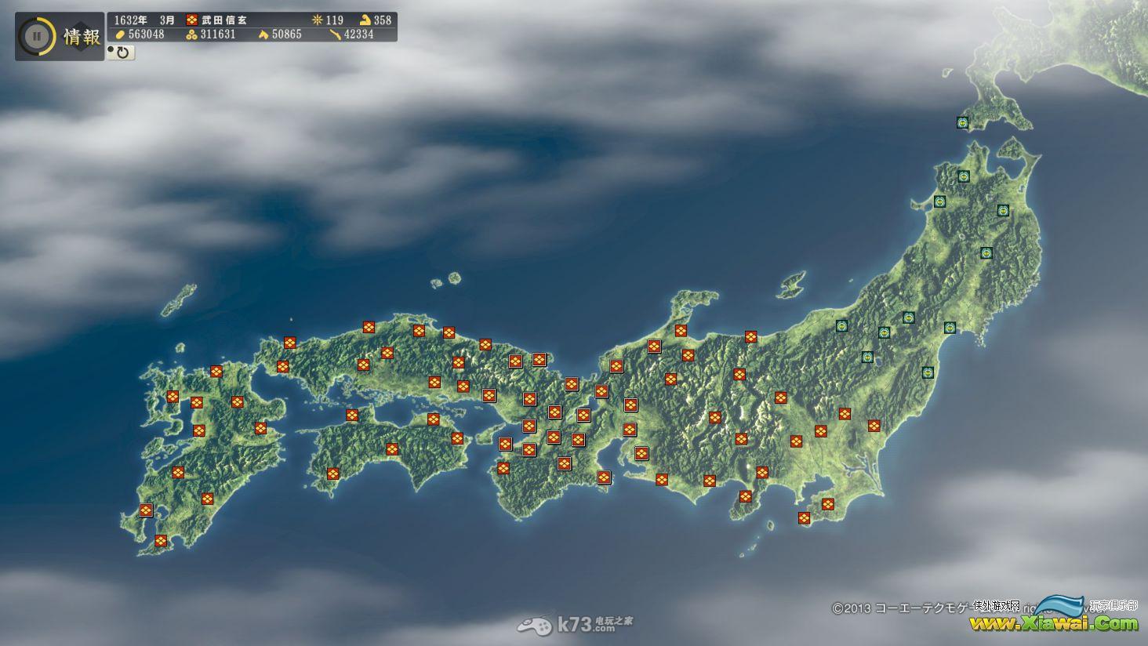Screen dimensions: 1148x646
Task: Click the flexed-arm icon beside 358
Action: [x=365, y=20]
